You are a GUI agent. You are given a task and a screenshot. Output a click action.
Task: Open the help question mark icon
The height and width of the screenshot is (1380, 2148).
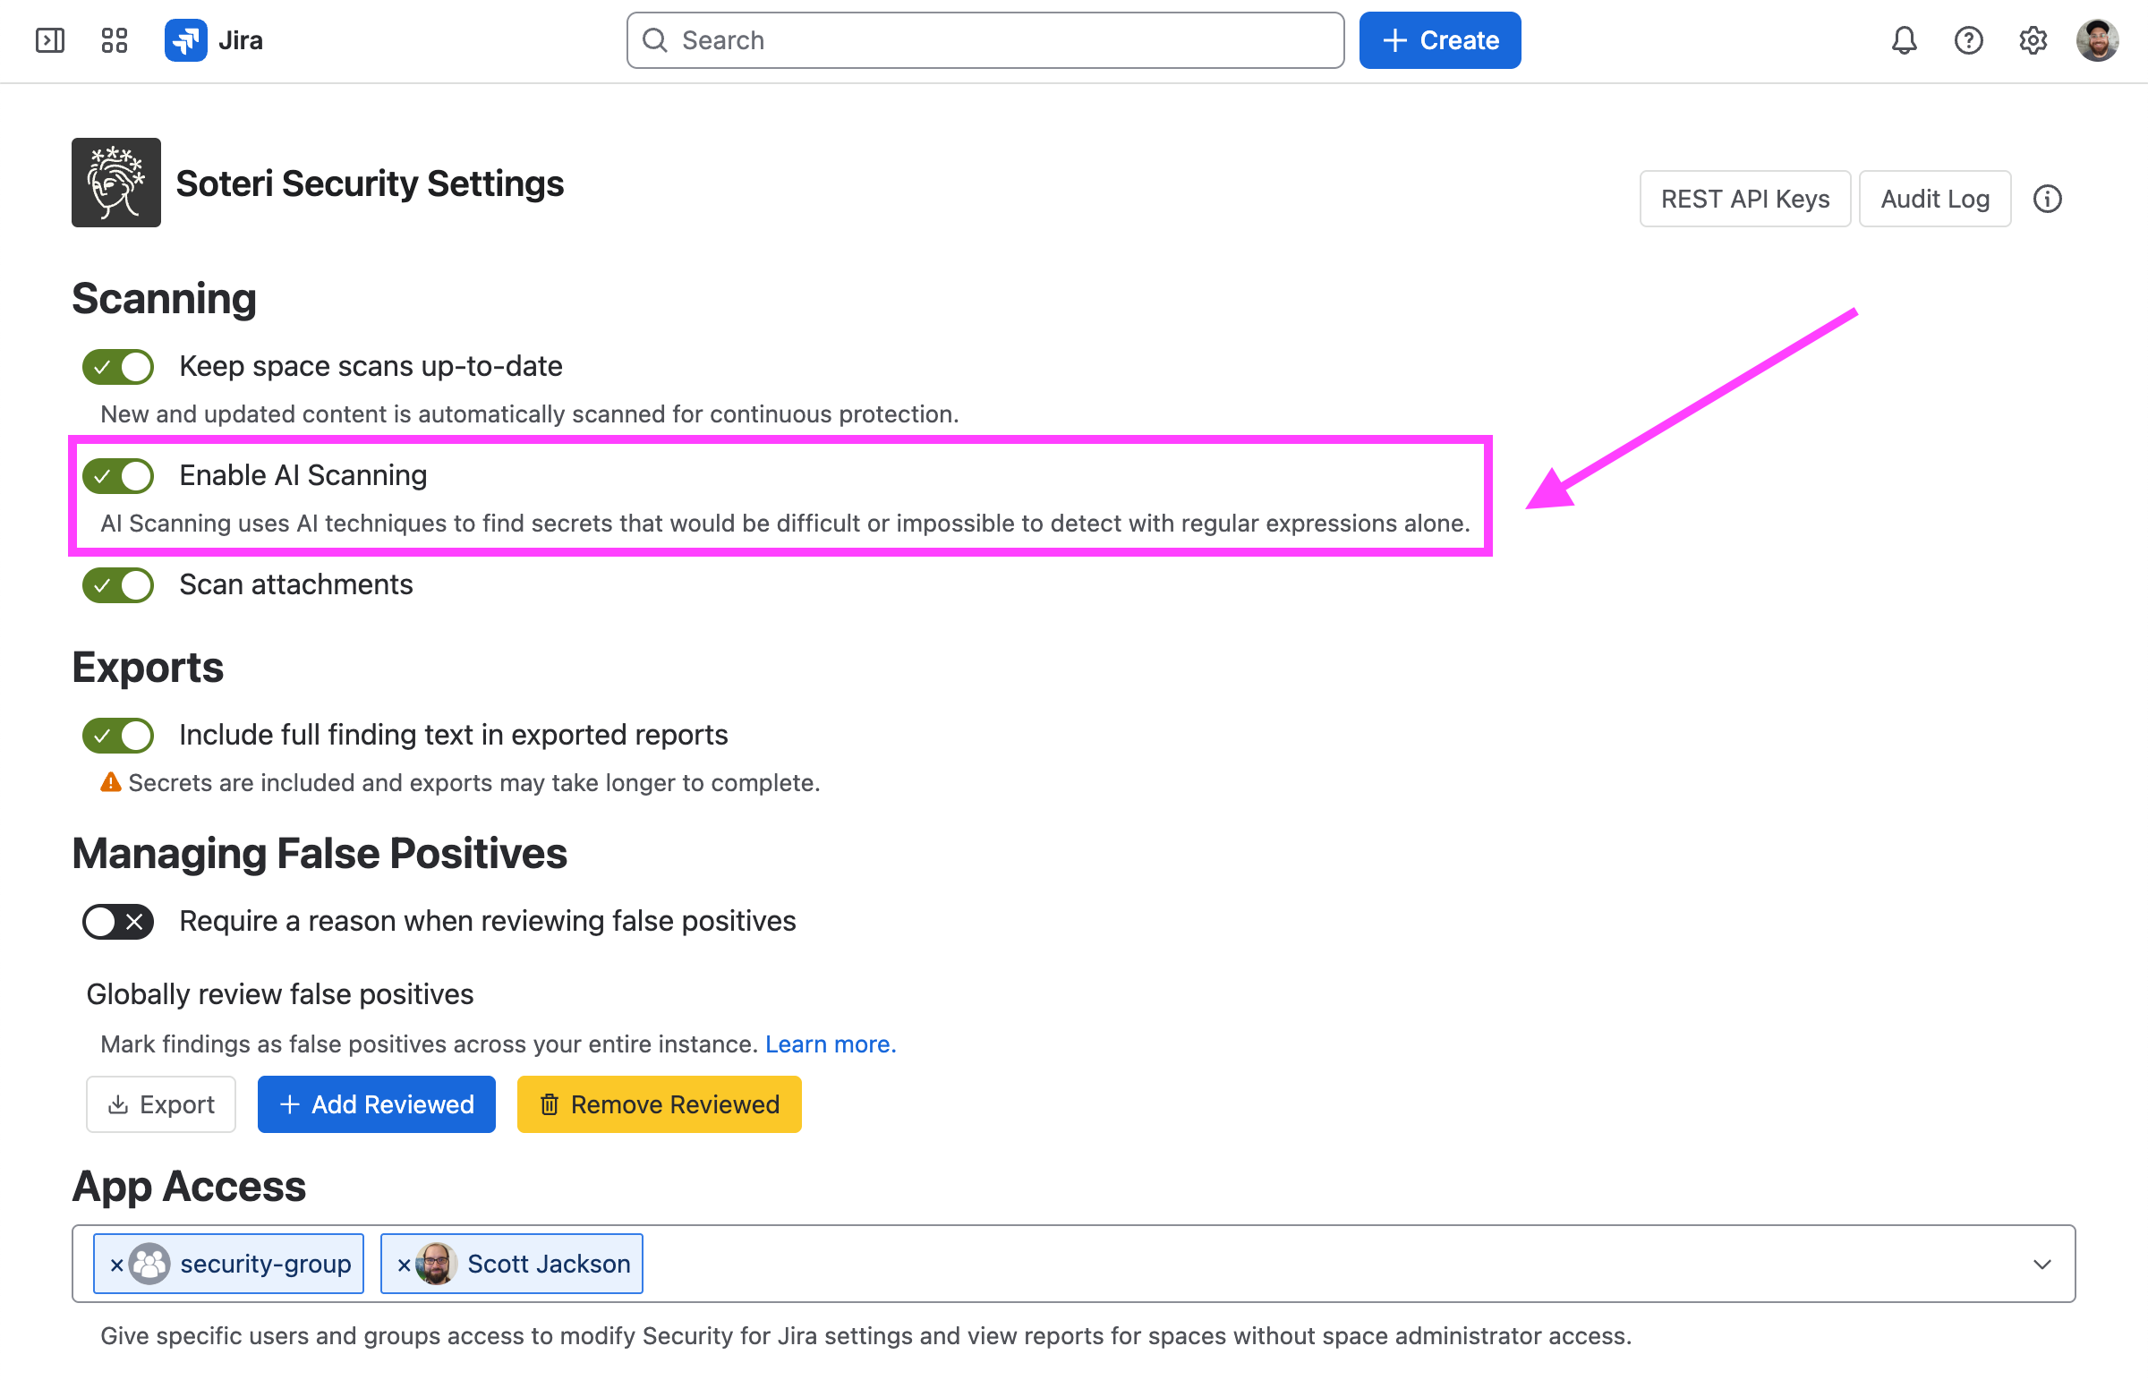click(x=1968, y=40)
